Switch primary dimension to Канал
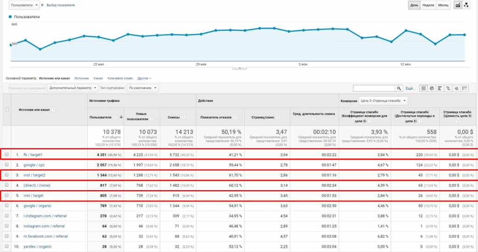The image size is (478, 252). click(98, 78)
